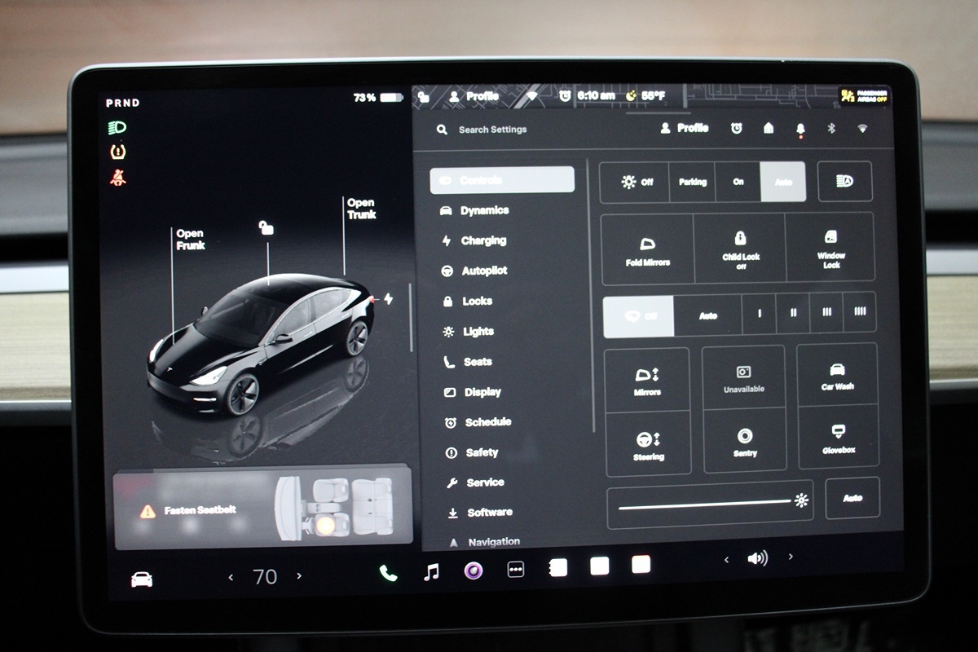Open the all apps ellipsis launcher
The width and height of the screenshot is (978, 652).
[x=515, y=570]
